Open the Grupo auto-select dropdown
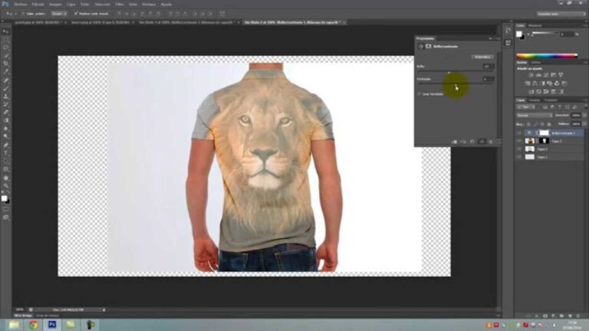 (58, 14)
